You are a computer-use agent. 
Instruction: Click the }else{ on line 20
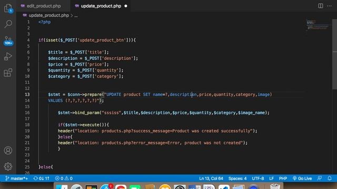pyautogui.click(x=65, y=137)
